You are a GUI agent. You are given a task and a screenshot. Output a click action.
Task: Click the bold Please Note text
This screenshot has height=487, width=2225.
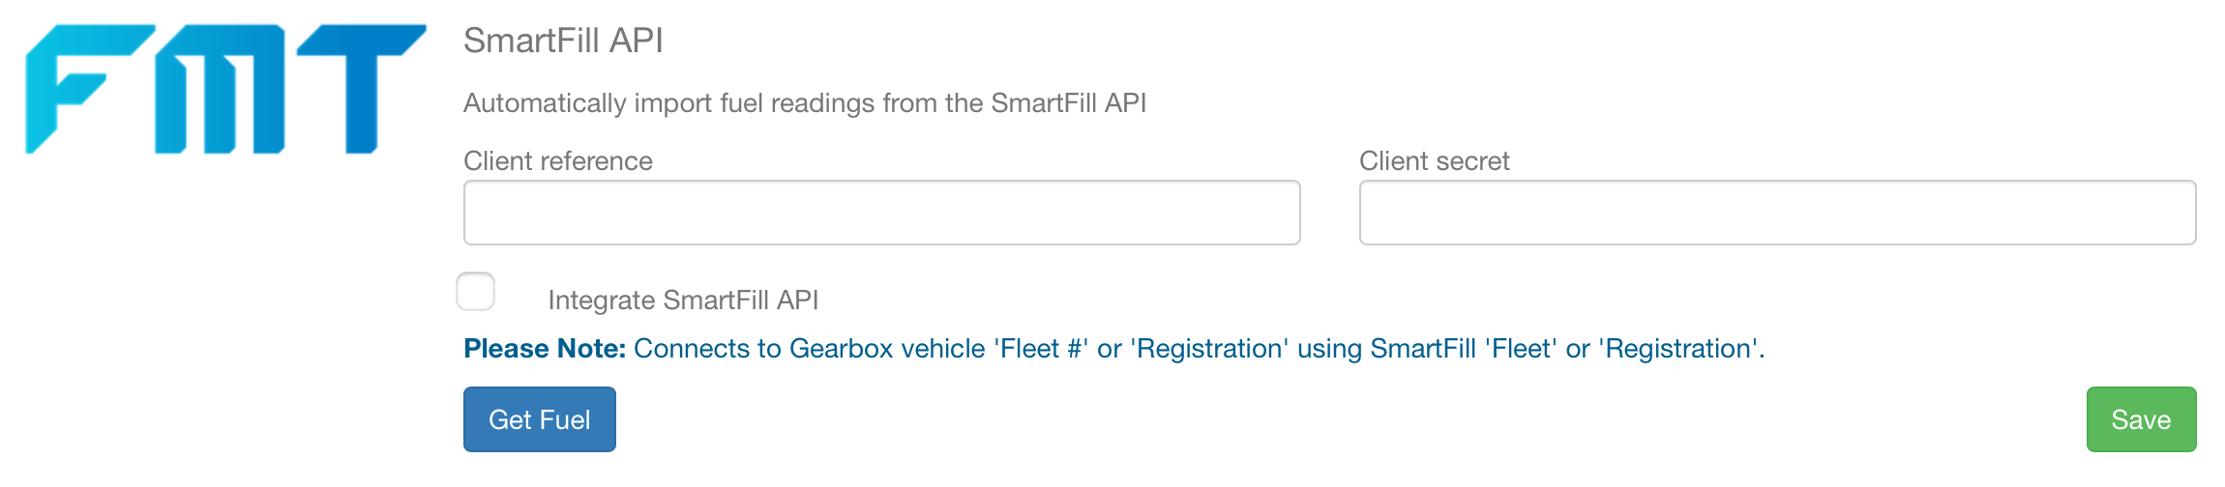545,349
